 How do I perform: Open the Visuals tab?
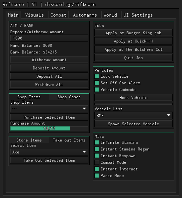[35, 15]
